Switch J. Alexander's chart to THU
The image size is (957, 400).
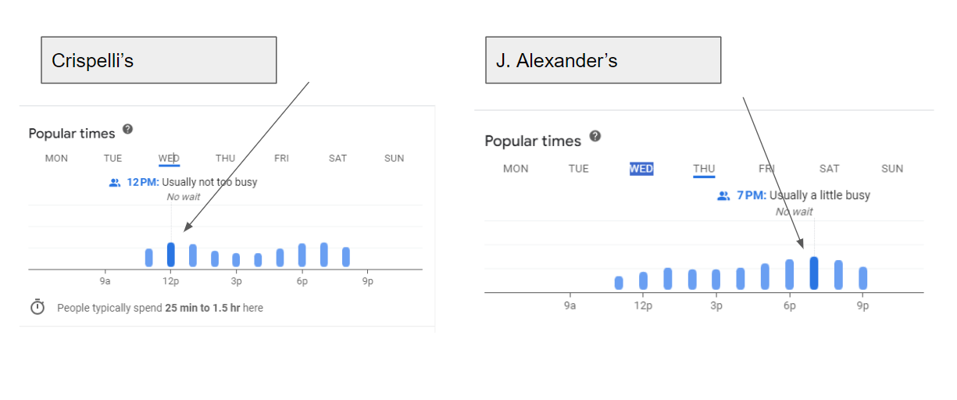[704, 169]
